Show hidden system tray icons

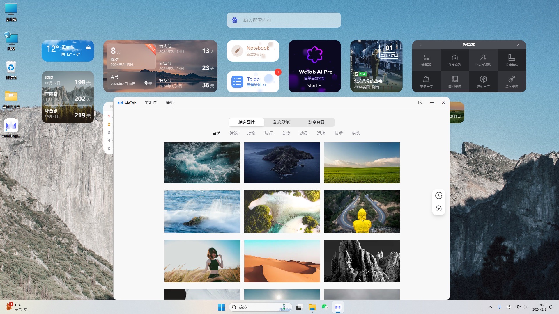(490, 307)
